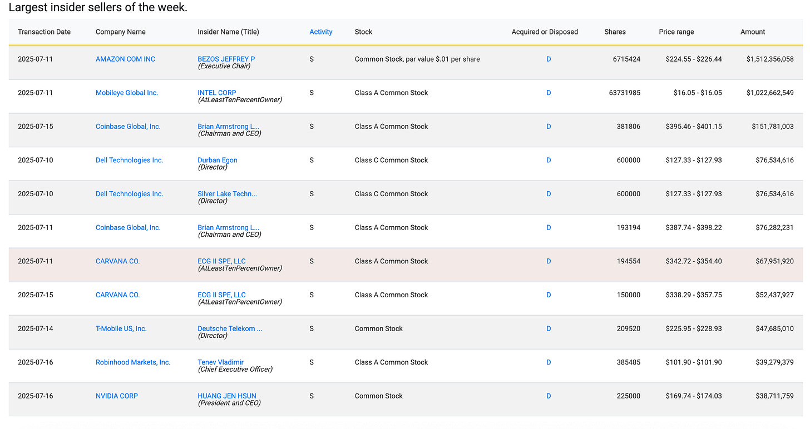The height and width of the screenshot is (429, 810).
Task: Open BEZOS JEFFREY P insider profile
Action: (x=226, y=59)
